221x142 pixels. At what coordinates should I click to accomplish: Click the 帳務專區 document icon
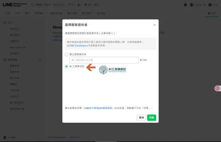(5, 60)
